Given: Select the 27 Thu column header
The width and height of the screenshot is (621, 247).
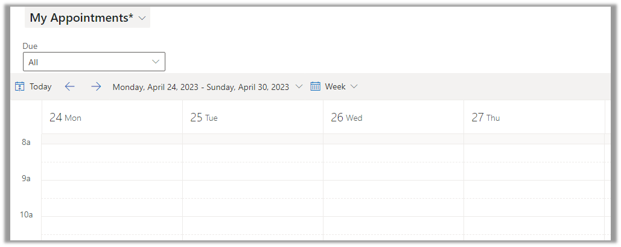Looking at the screenshot, I should pos(486,118).
